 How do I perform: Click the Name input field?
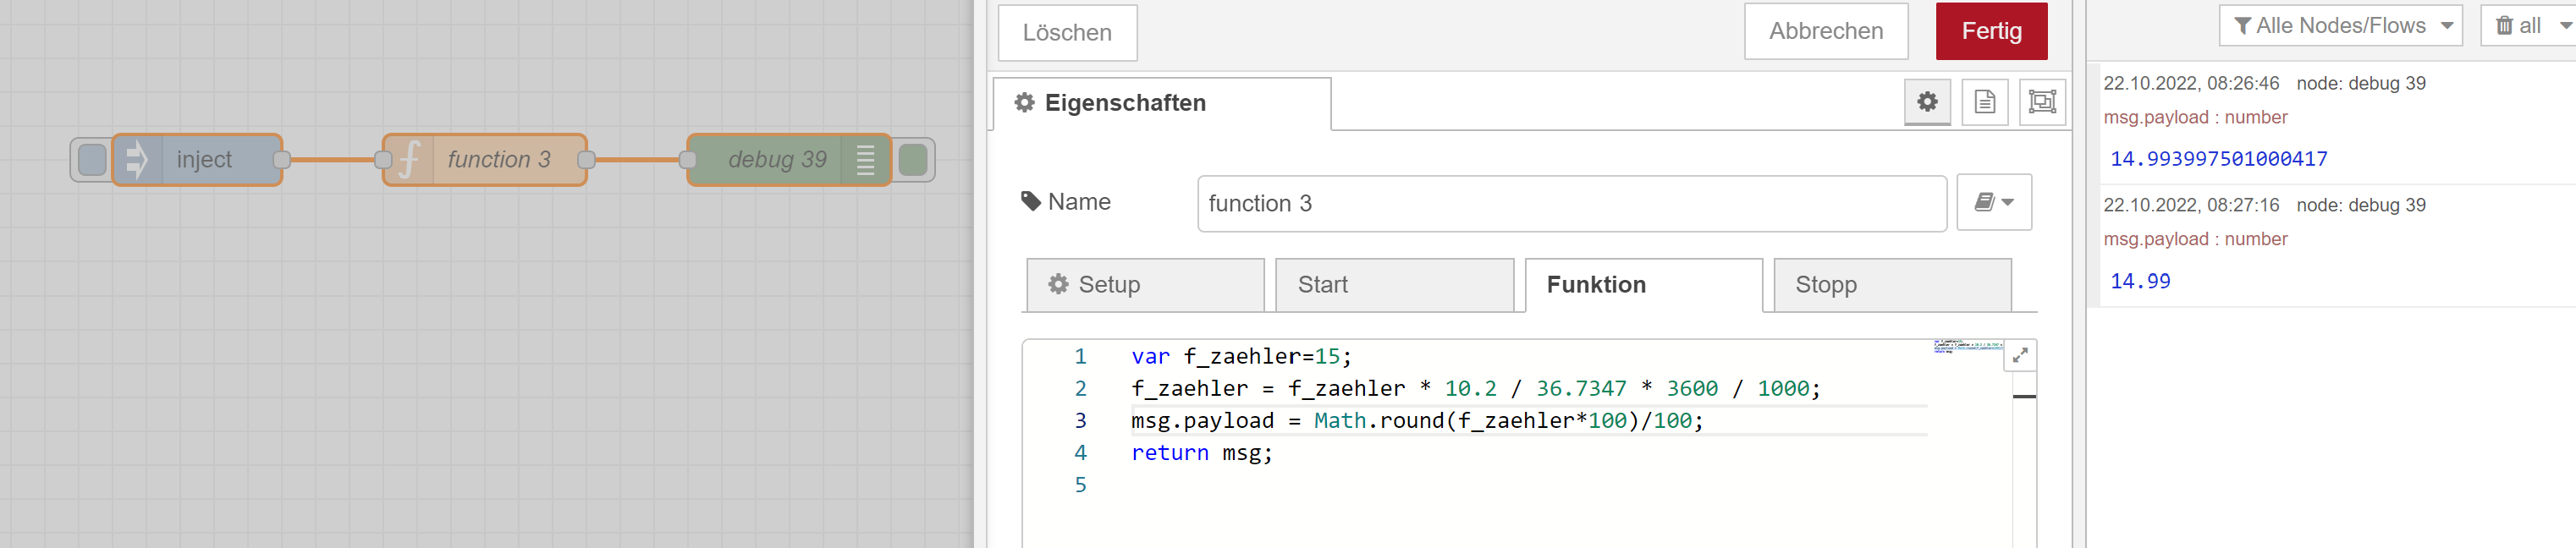point(1570,204)
